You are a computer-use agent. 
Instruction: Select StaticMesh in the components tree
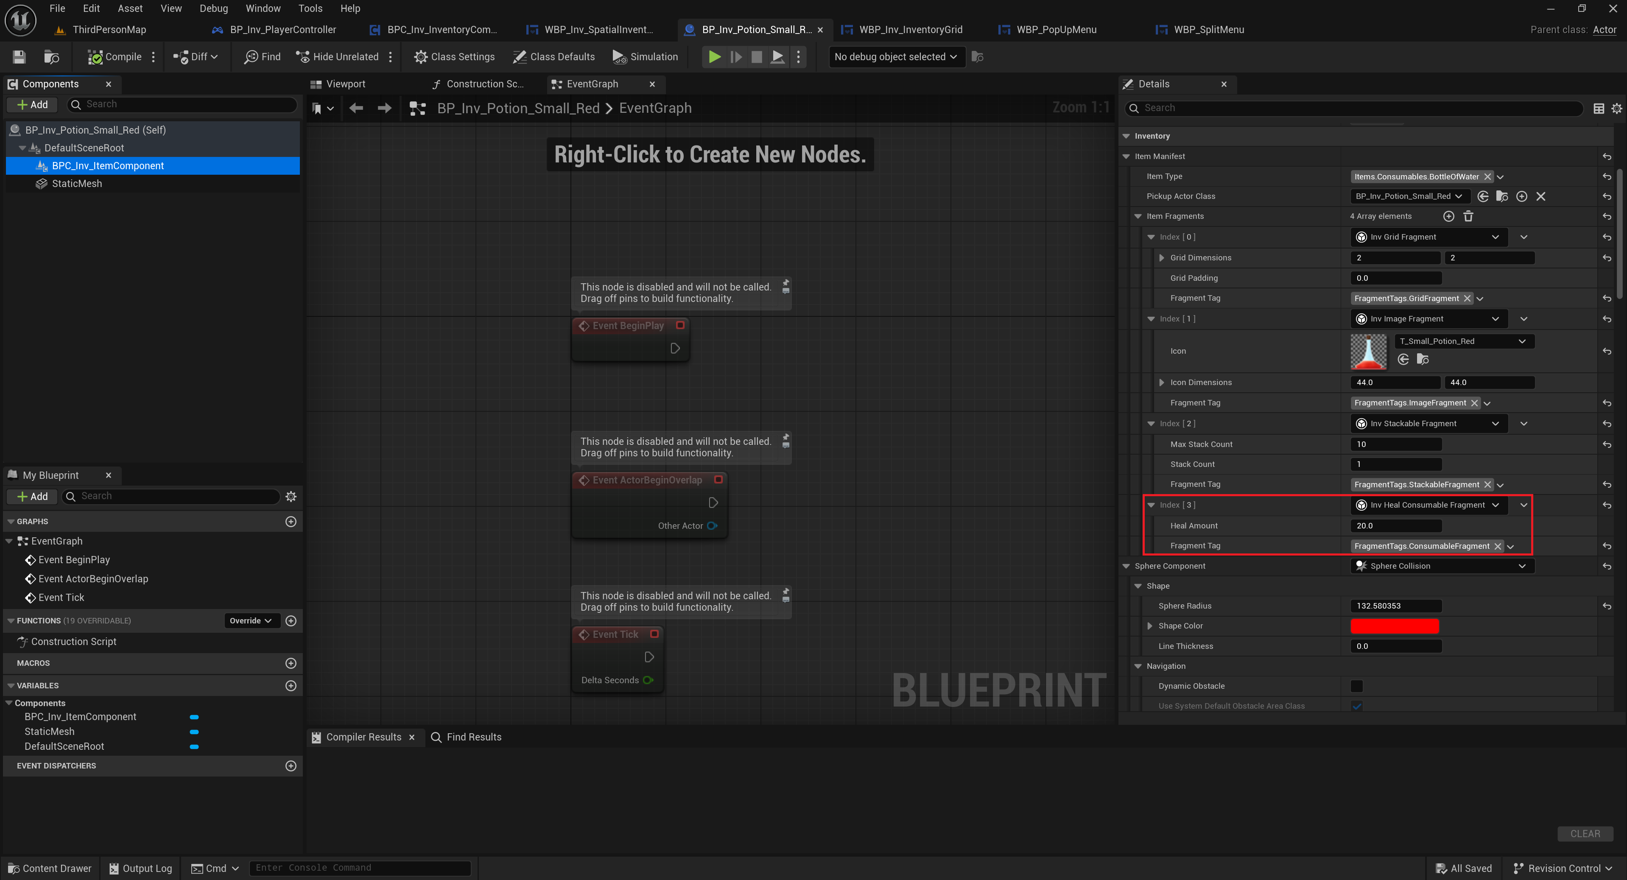pos(76,184)
